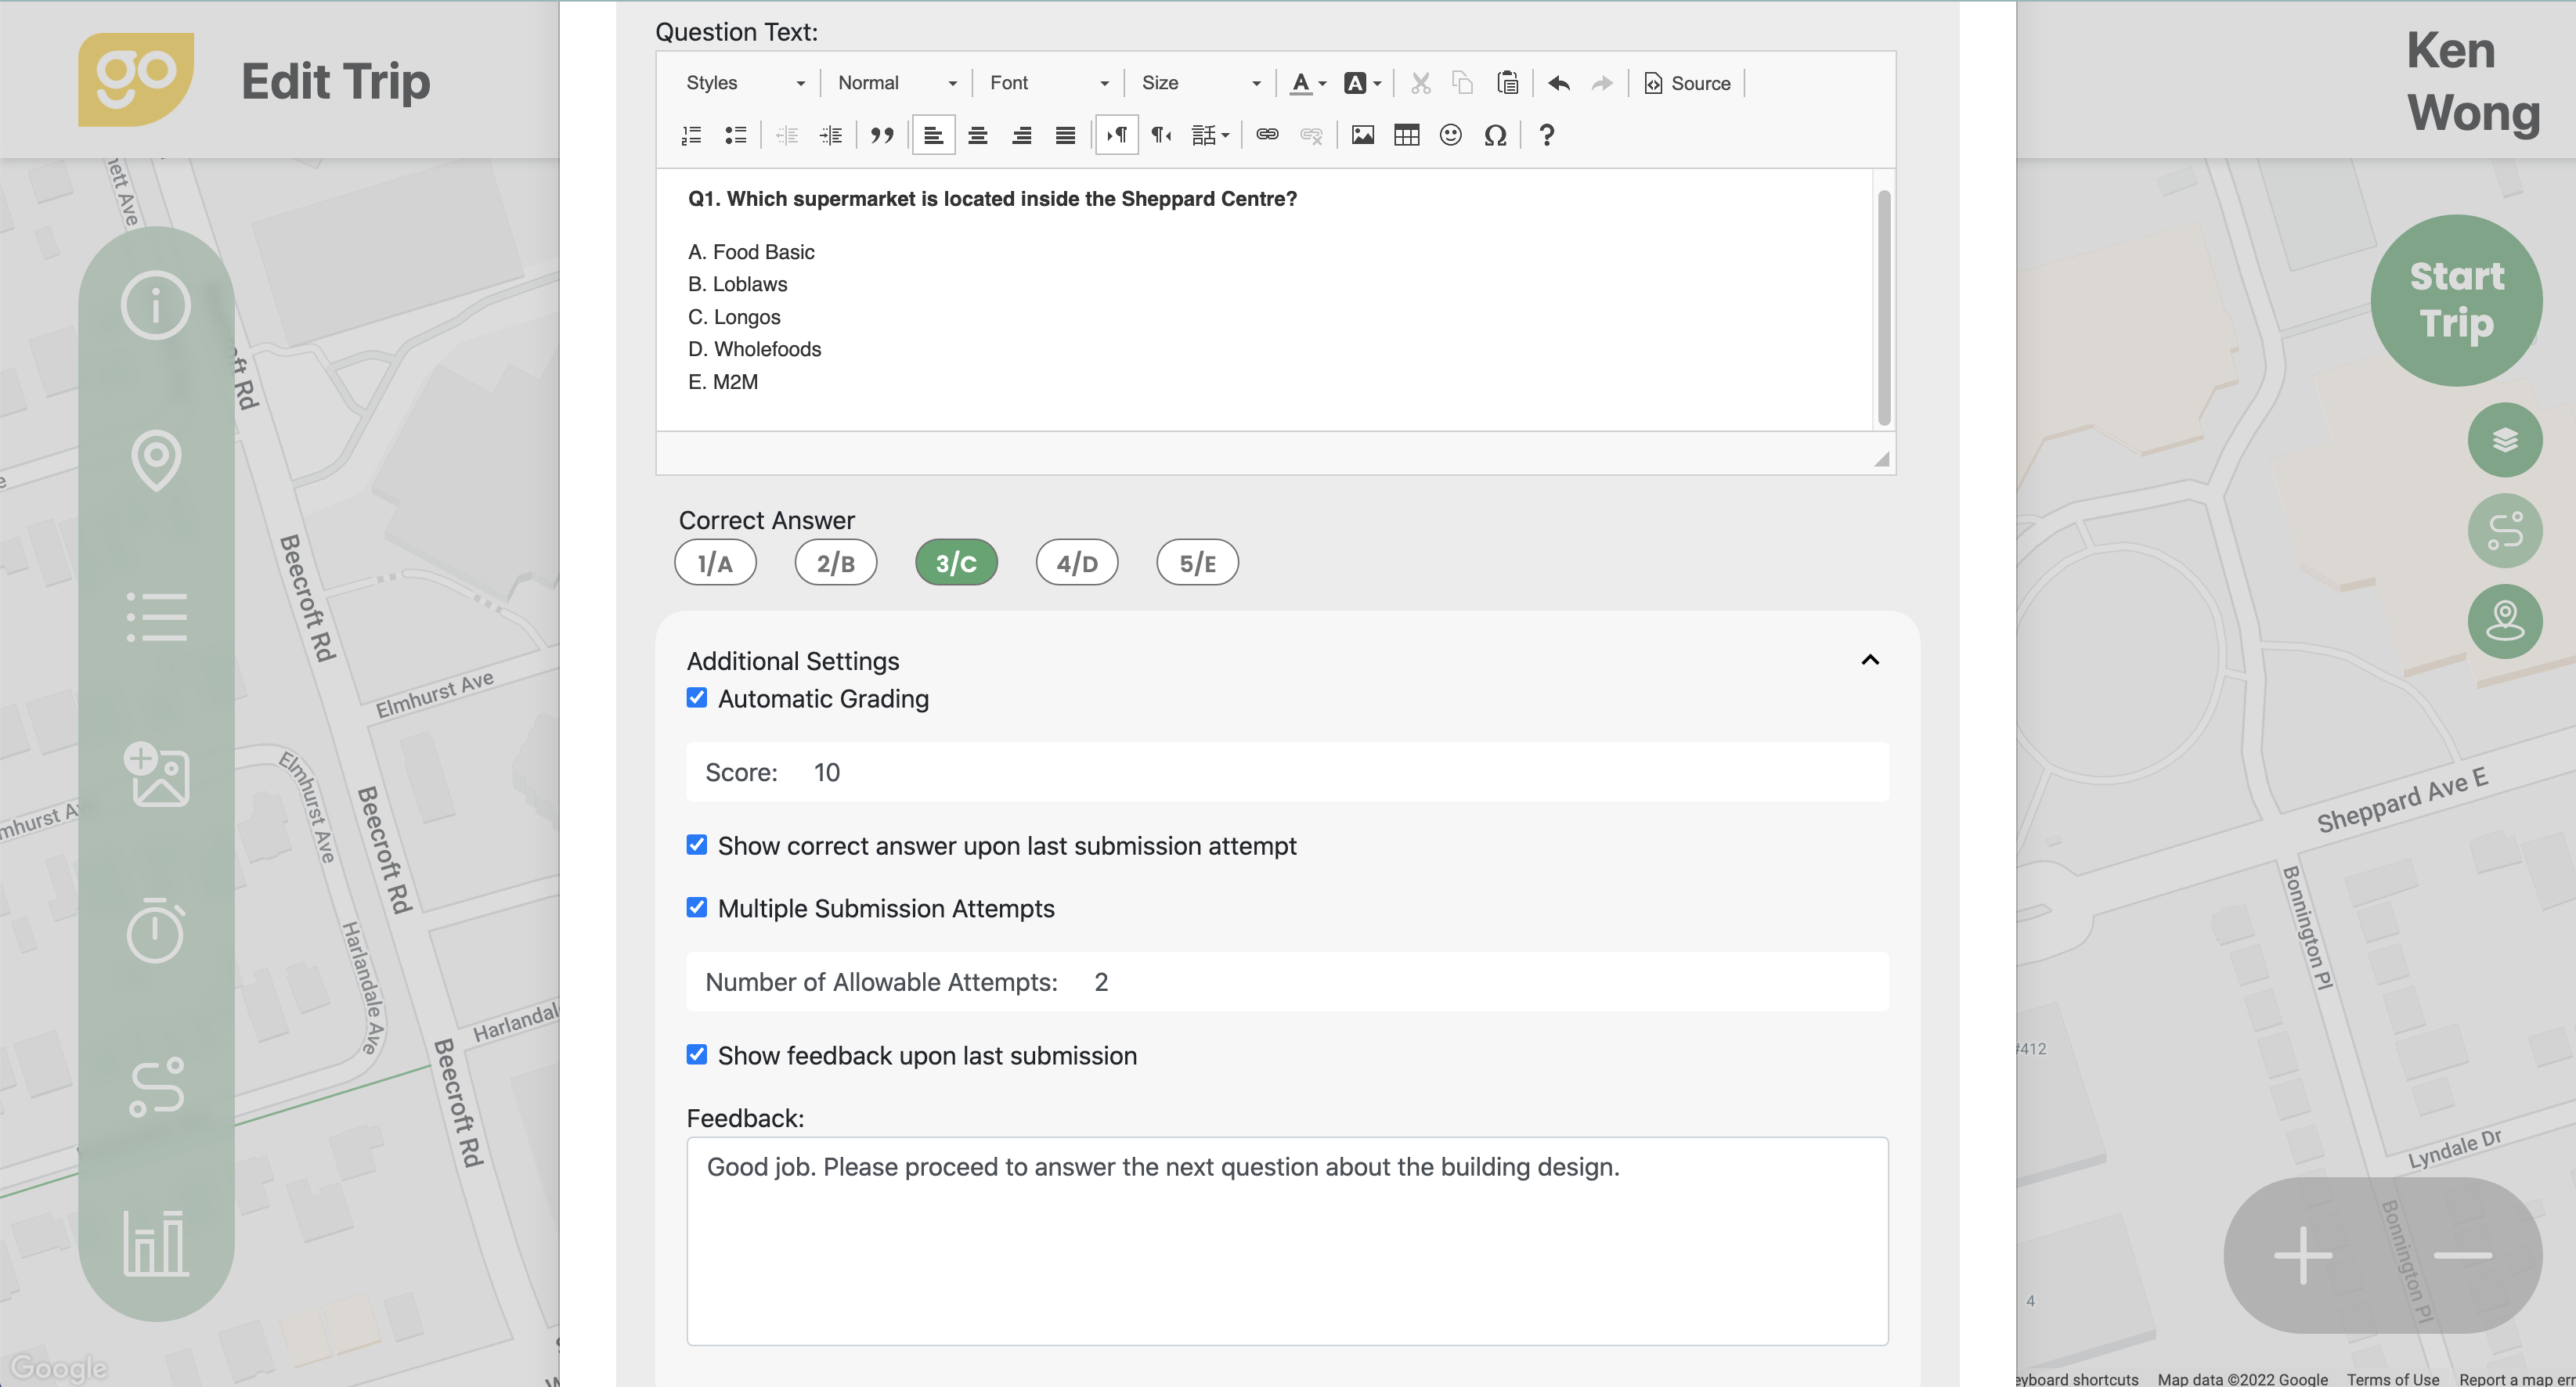2576x1387 pixels.
Task: Paste from the clipboard icon
Action: [x=1508, y=83]
